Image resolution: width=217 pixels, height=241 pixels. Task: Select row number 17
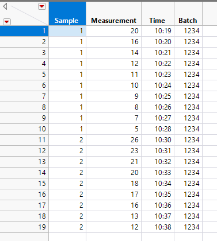pos(24,205)
